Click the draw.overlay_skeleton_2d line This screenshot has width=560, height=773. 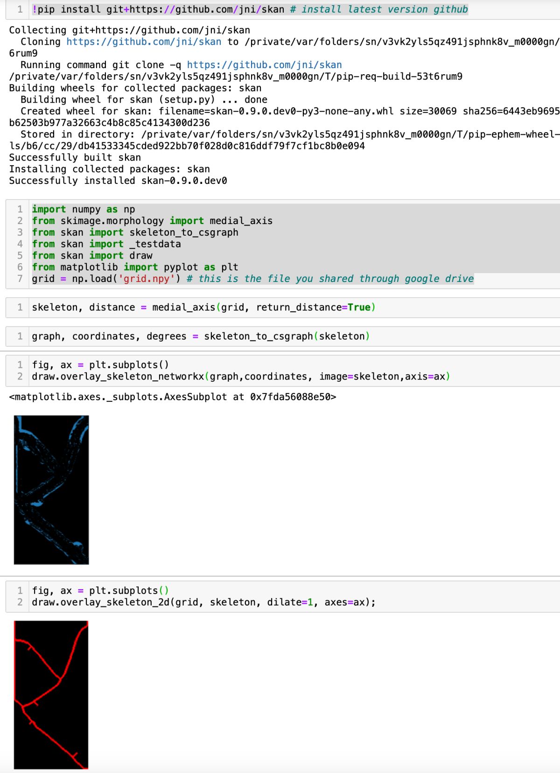click(x=203, y=602)
